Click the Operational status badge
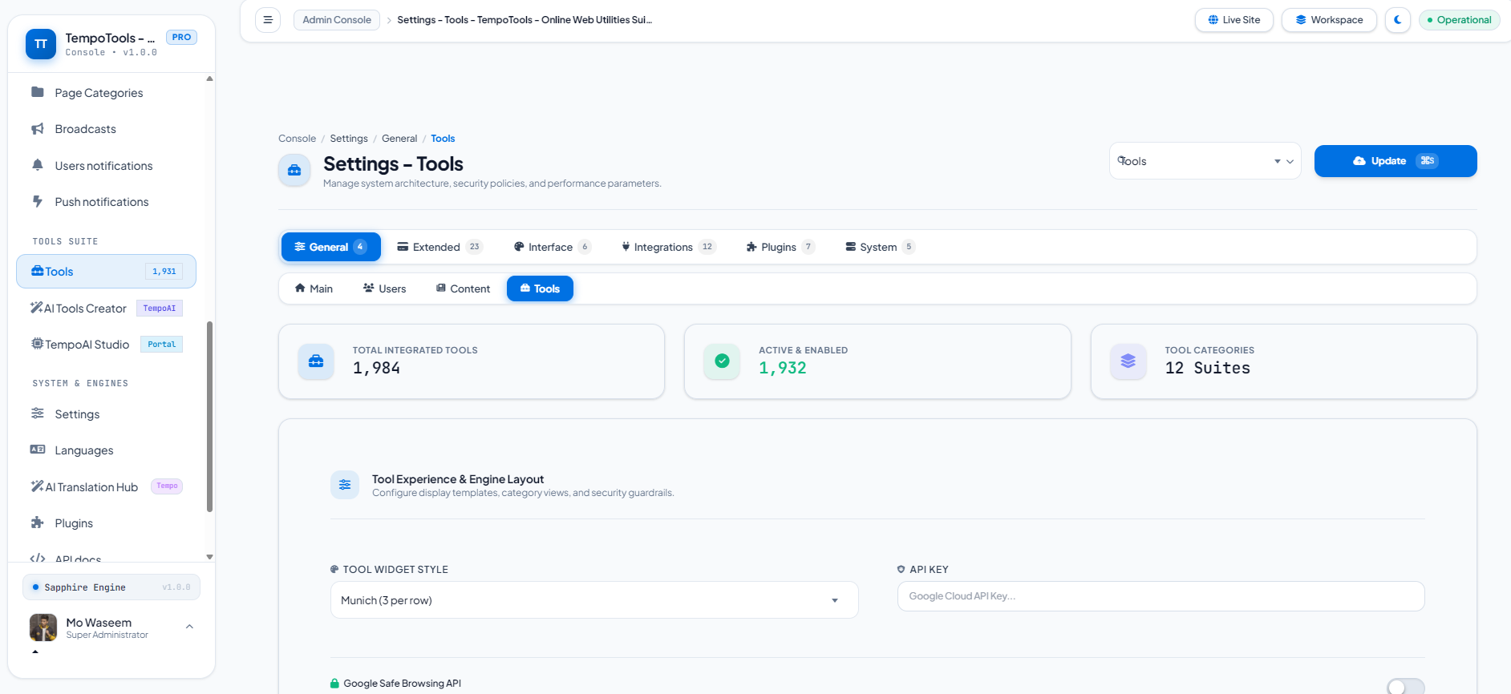The image size is (1511, 694). coord(1459,20)
